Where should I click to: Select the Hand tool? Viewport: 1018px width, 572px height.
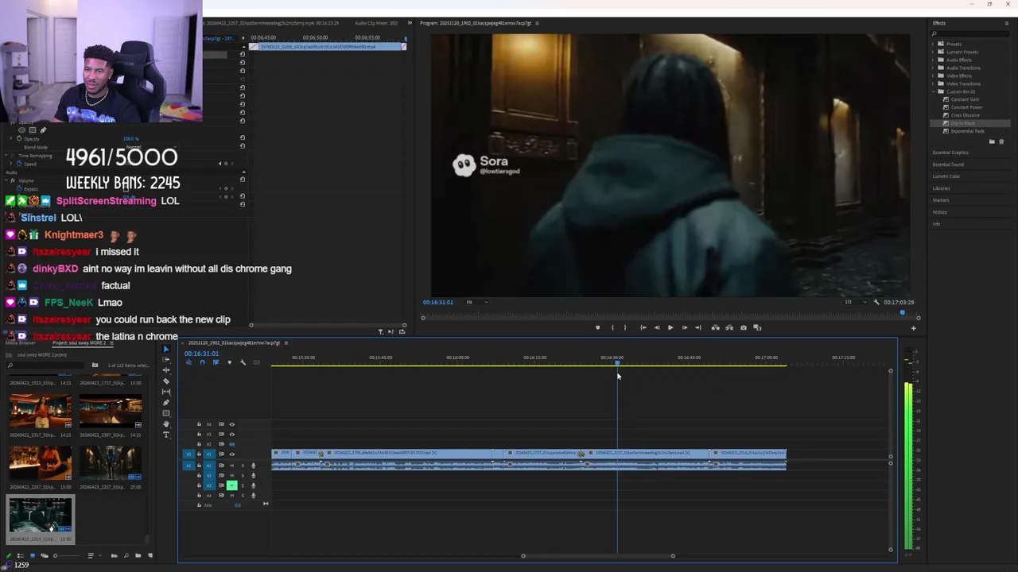coord(166,423)
